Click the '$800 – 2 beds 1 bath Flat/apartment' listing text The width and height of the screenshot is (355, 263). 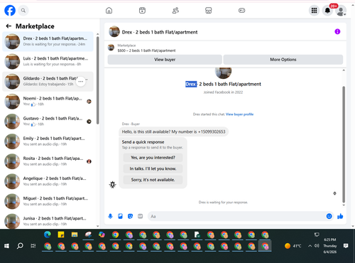pyautogui.click(x=146, y=50)
